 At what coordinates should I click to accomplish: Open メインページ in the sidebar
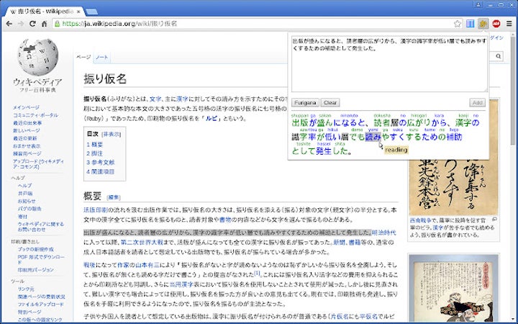(26, 107)
